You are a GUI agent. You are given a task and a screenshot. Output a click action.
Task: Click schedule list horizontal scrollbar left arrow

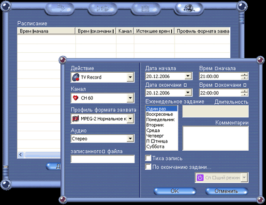(21, 155)
